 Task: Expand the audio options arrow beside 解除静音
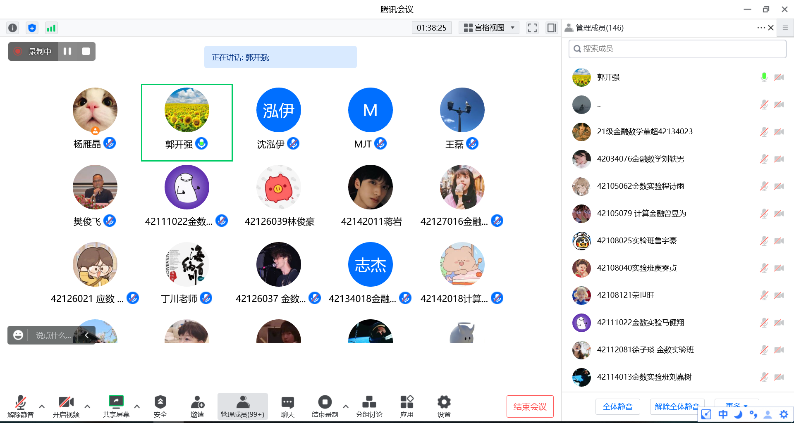click(x=42, y=406)
